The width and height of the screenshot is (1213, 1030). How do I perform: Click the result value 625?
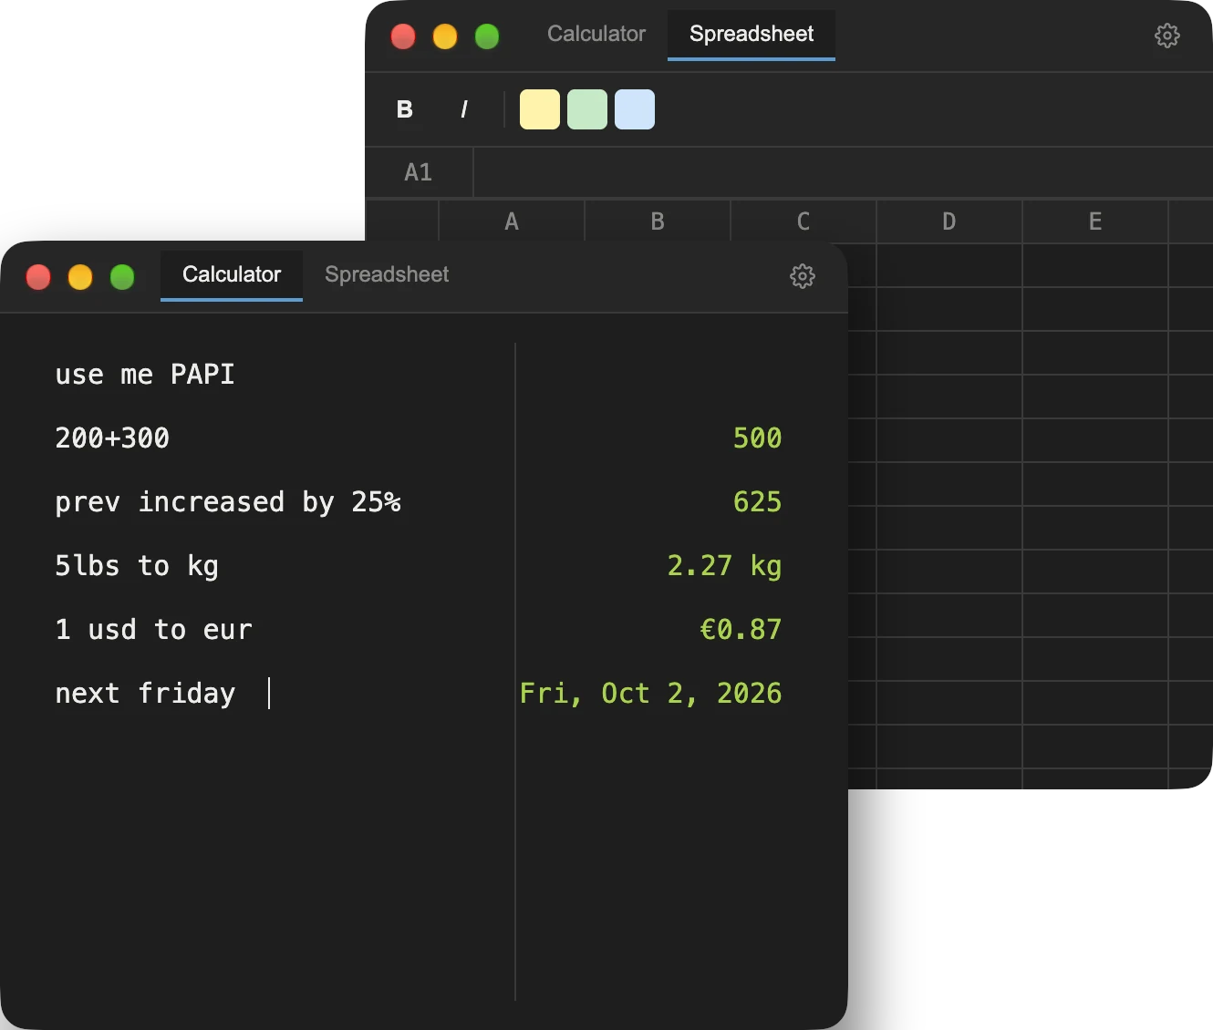757,502
